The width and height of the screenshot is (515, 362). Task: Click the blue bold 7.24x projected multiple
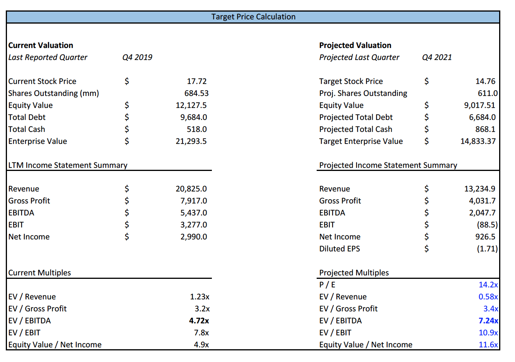point(488,321)
